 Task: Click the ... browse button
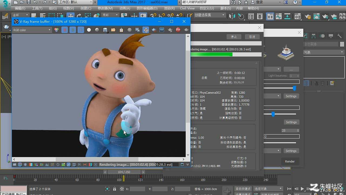point(291,69)
